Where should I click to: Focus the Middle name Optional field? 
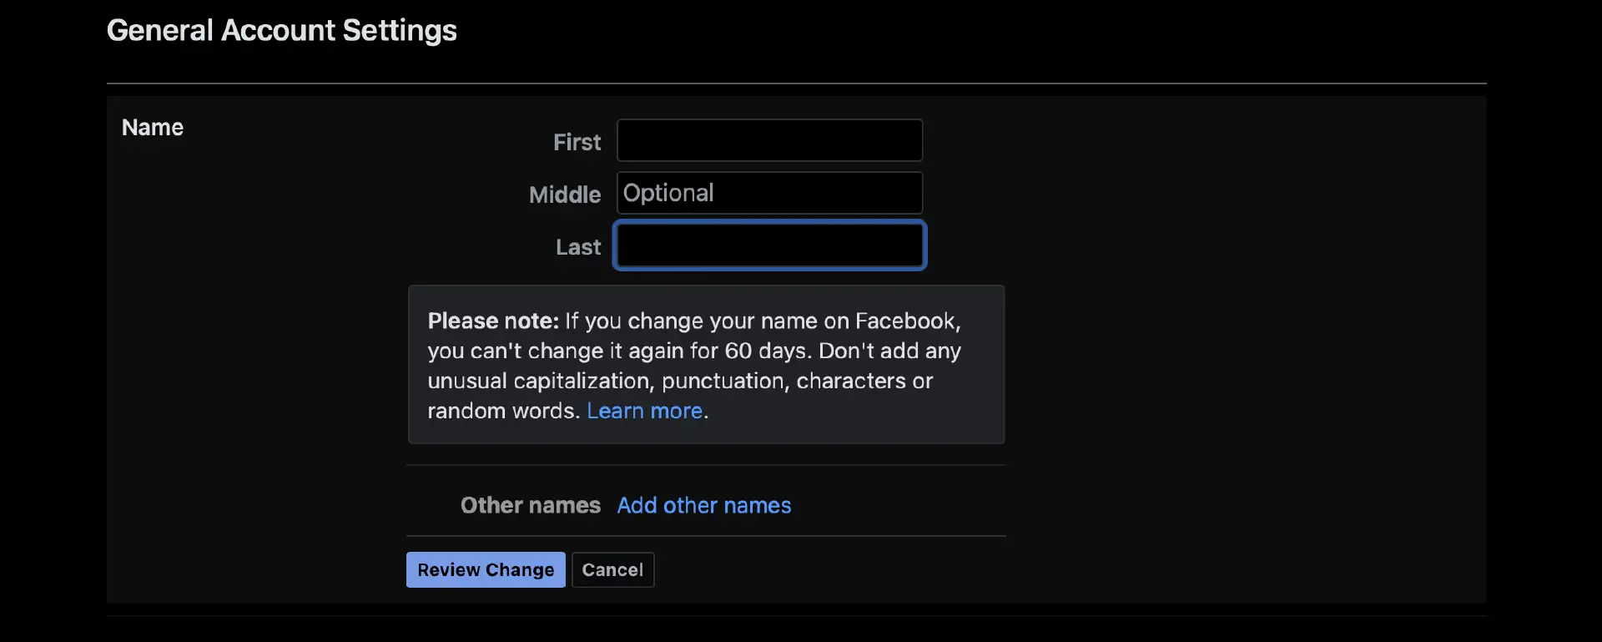pos(769,193)
